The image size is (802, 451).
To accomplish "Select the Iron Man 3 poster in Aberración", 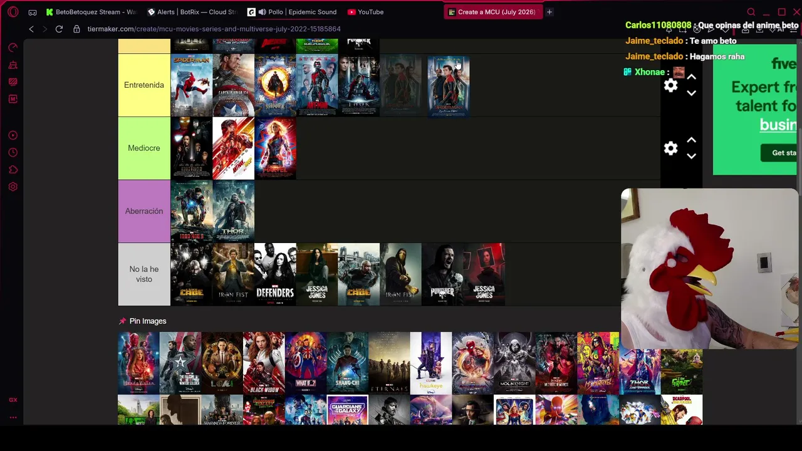I will 192,211.
